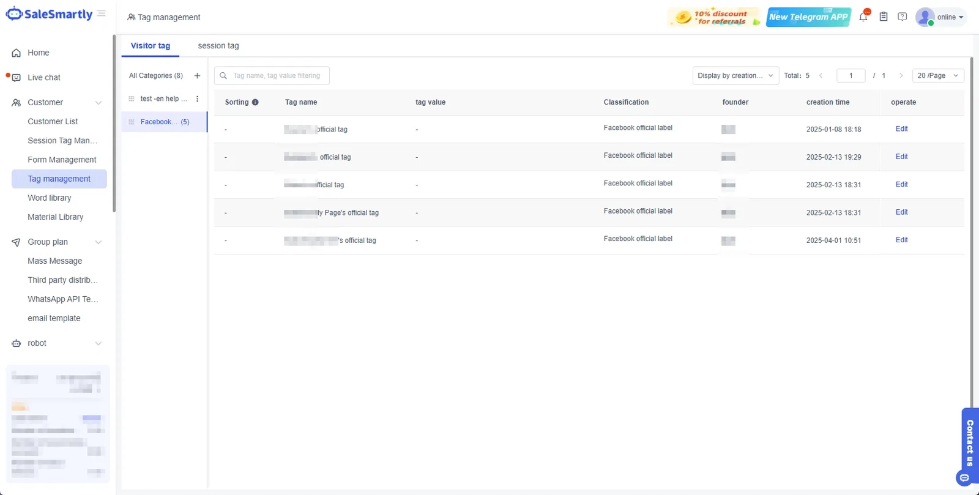Go to next page arrow

[x=901, y=76]
